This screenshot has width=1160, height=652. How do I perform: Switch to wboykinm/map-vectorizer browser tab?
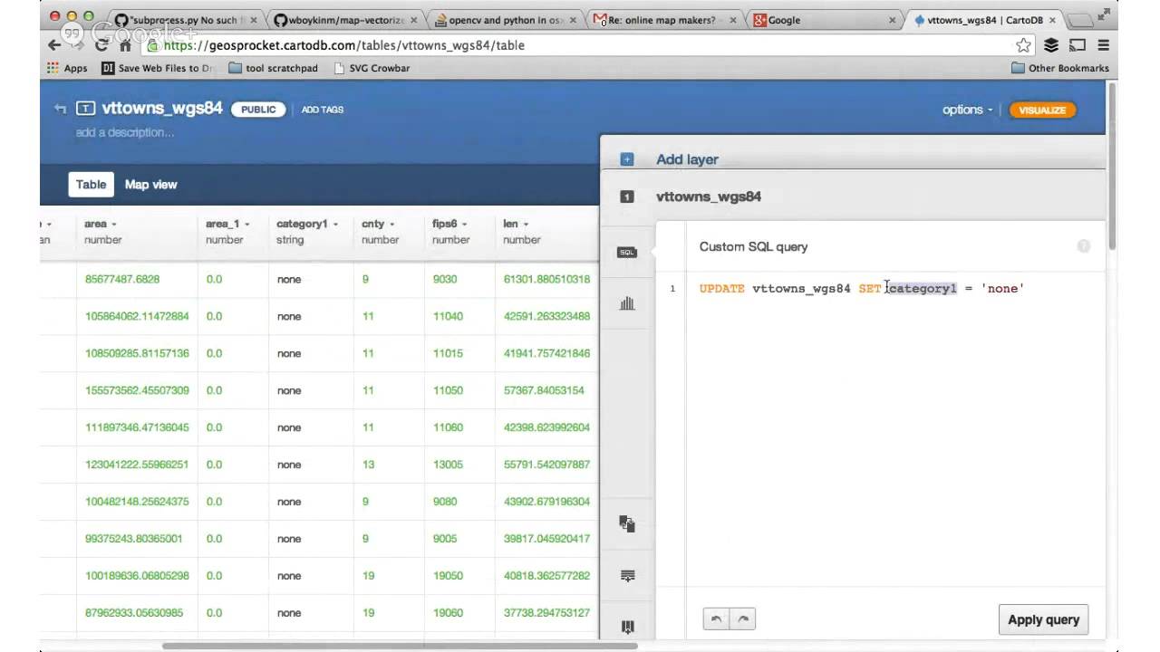346,19
